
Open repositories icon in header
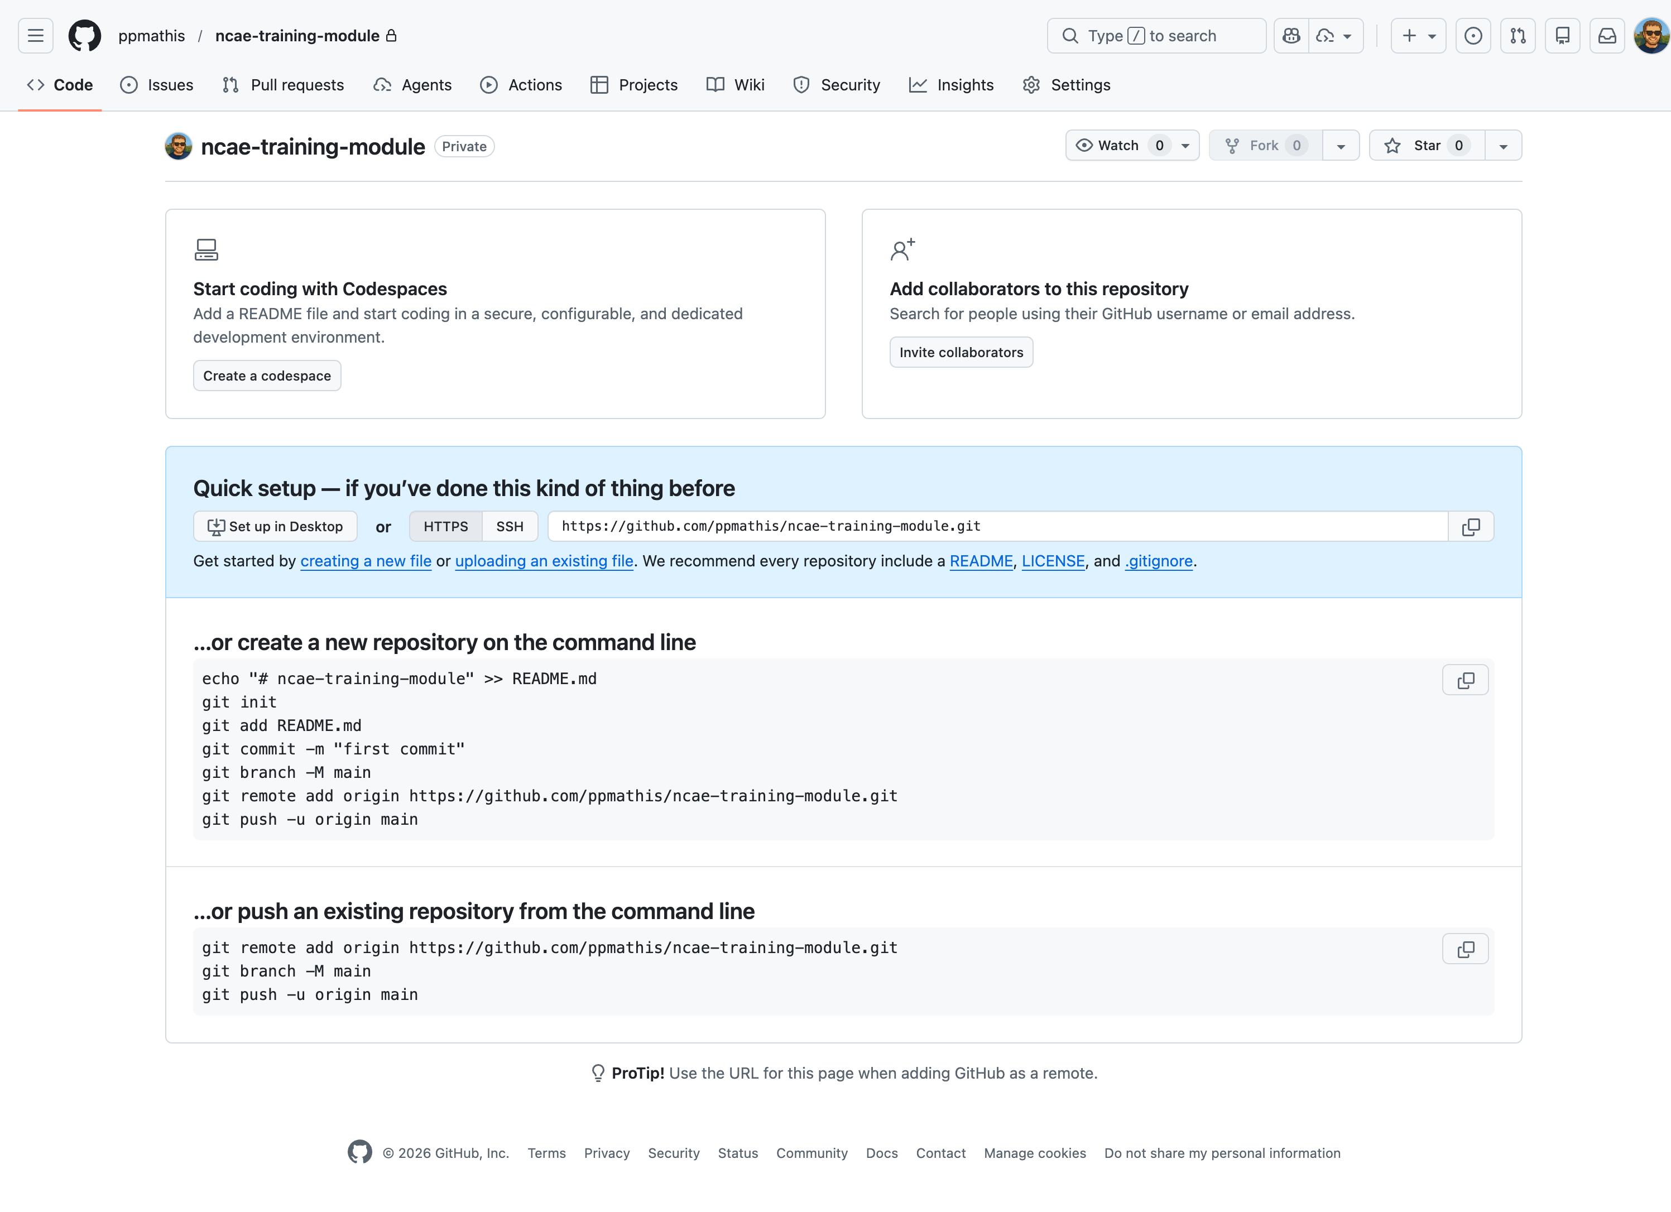(1563, 35)
